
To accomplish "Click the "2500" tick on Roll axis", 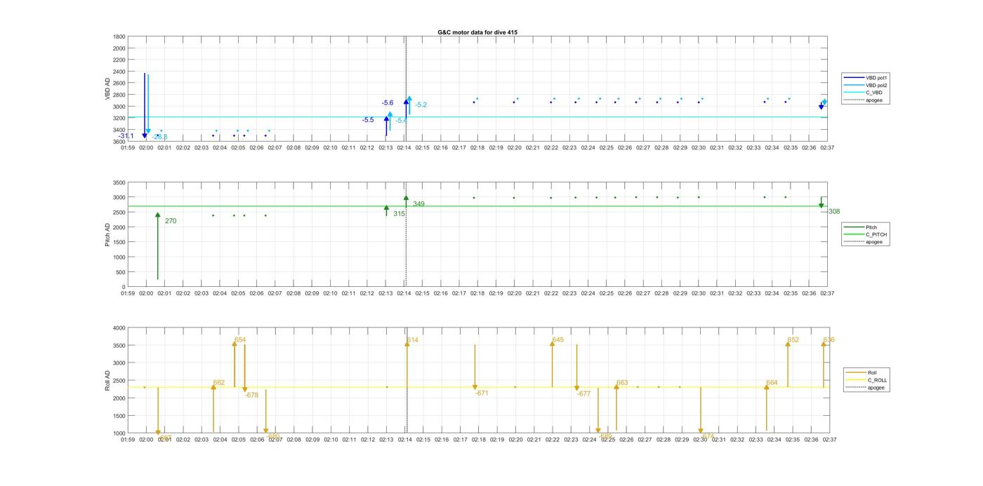I will pos(119,381).
